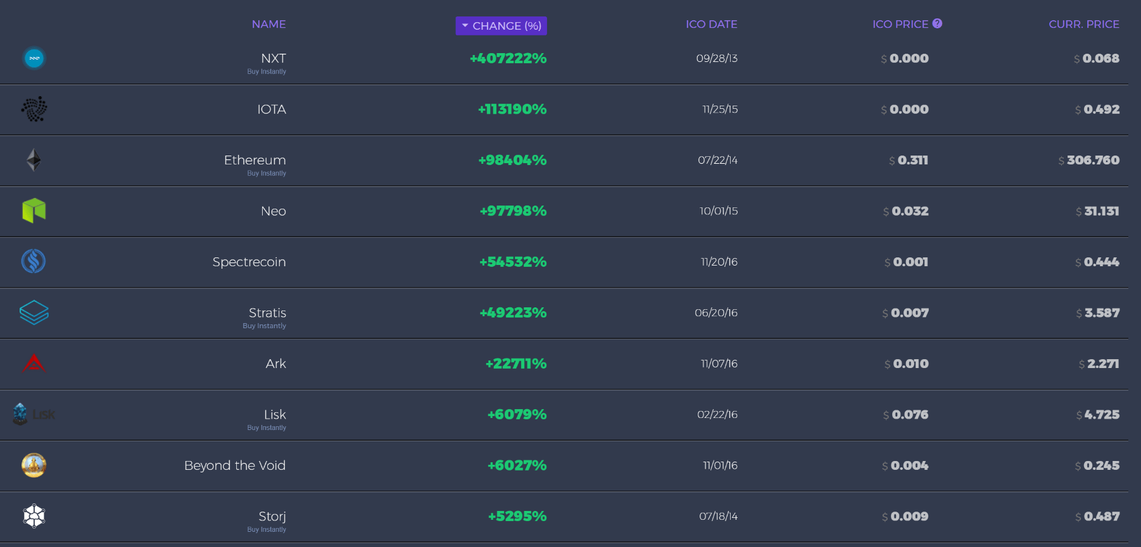Select the +5295% change value

[x=517, y=516]
